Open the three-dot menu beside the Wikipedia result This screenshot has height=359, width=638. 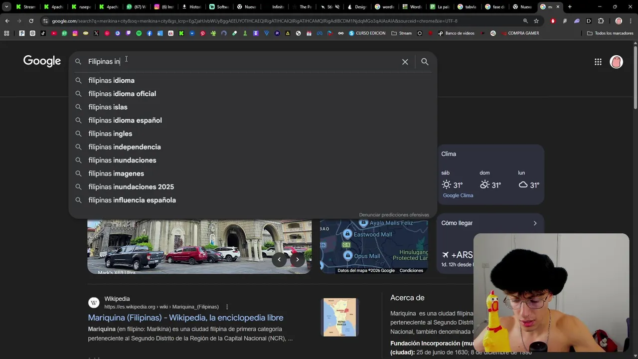point(227,307)
